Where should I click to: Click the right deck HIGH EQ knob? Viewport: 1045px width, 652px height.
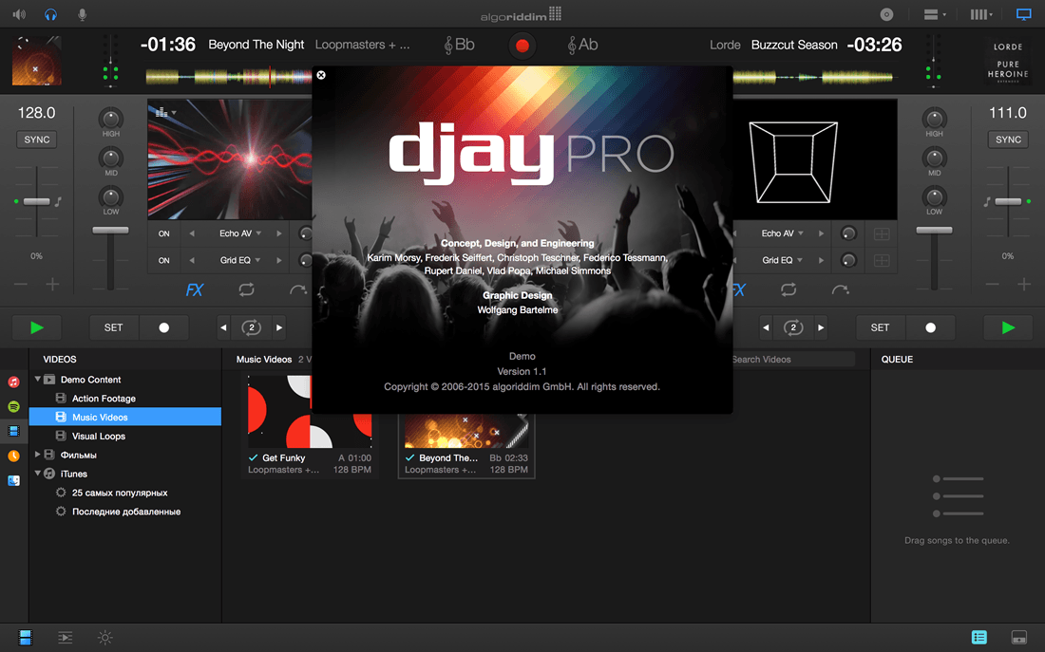point(935,119)
